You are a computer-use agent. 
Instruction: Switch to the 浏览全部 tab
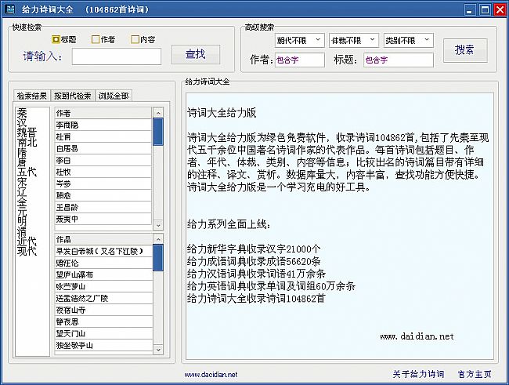114,96
